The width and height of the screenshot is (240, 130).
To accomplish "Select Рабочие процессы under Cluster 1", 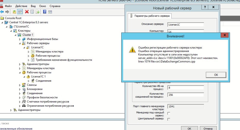I will coord(39,72).
